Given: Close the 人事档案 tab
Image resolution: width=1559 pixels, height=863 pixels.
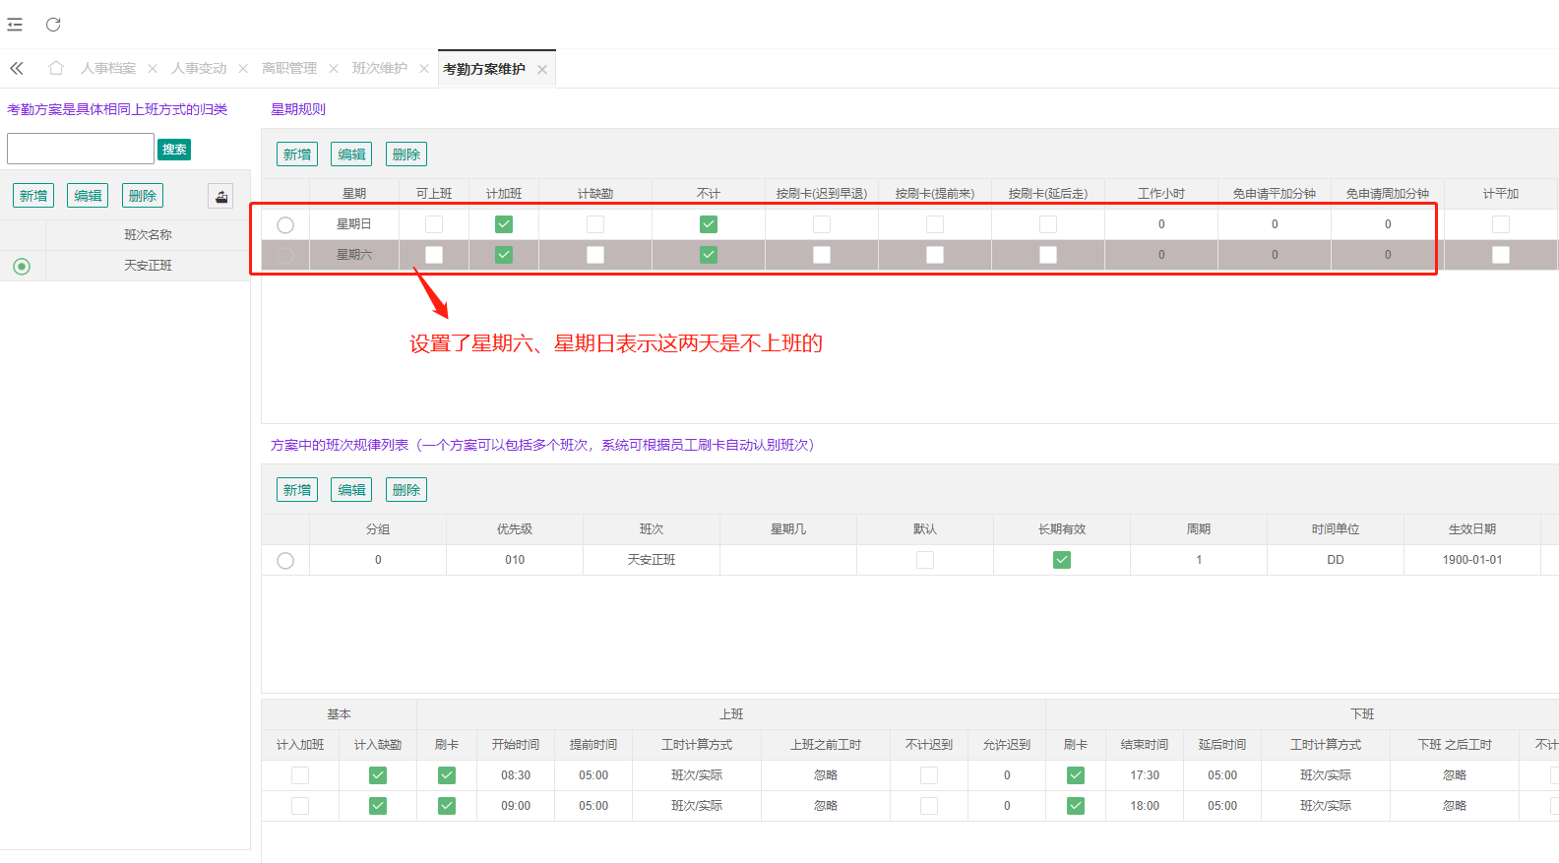Looking at the screenshot, I should point(153,69).
